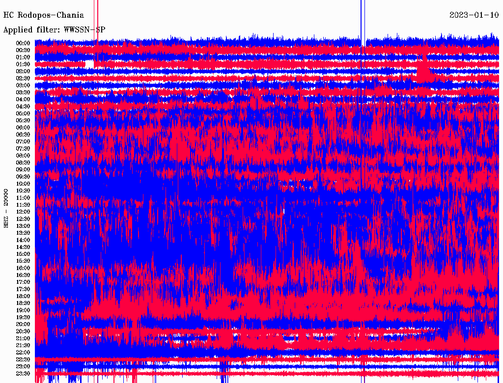The width and height of the screenshot is (503, 383).
Task: Click the 09:00 time row label
Action: 23,170
